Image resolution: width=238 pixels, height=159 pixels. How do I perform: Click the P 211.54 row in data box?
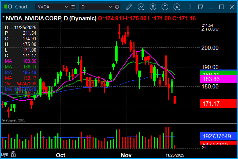(21, 33)
